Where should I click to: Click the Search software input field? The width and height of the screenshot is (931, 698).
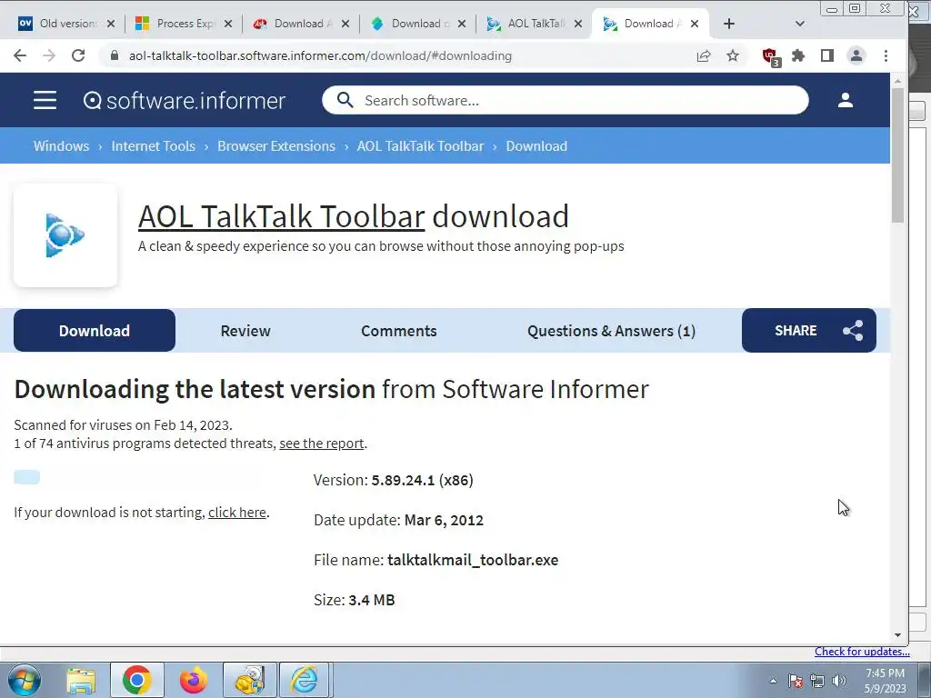566,100
